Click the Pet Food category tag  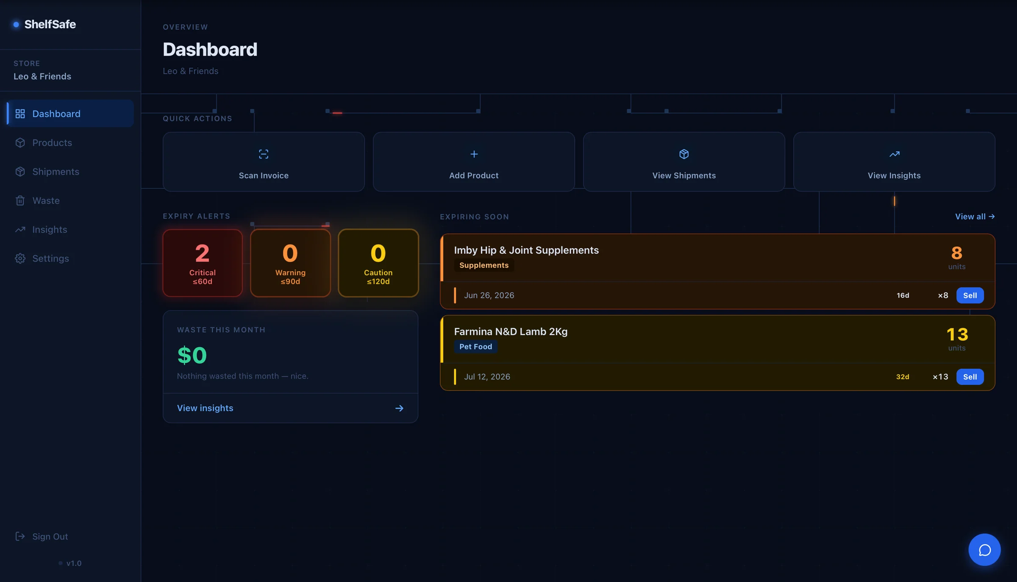[x=475, y=347]
